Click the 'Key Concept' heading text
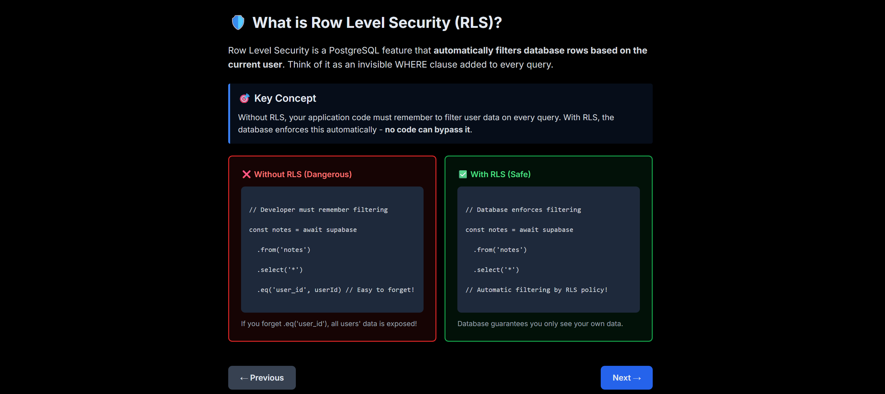 click(x=285, y=99)
